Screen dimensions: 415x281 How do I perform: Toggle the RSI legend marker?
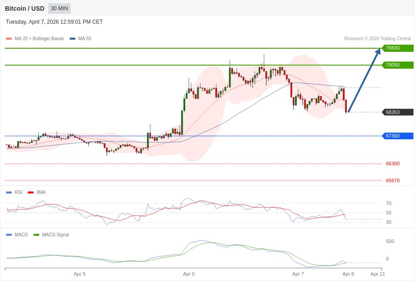point(9,193)
